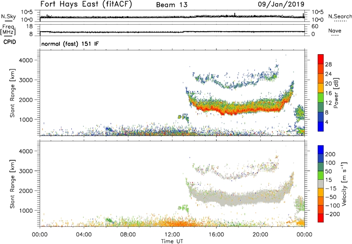Pick the red segment of the Power colorbar
352x244 pixels.
point(321,59)
